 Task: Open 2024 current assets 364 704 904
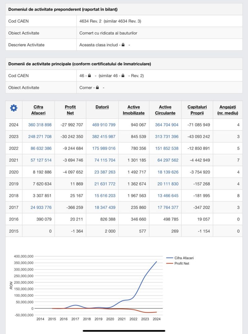(167, 125)
